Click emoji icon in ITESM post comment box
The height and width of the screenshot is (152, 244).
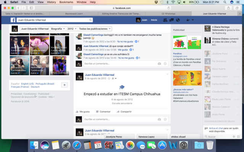[165, 119]
